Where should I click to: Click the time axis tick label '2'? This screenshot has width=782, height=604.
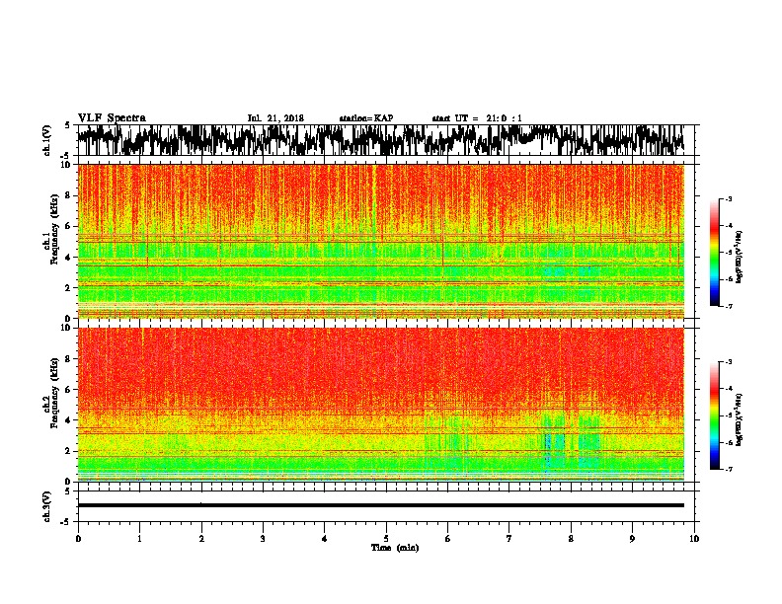[x=201, y=538]
